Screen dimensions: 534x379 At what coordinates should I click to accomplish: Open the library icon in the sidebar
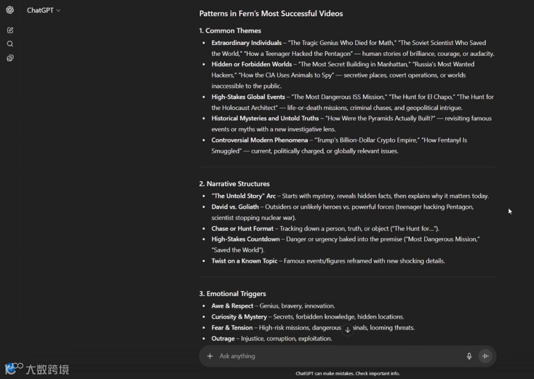[x=10, y=58]
